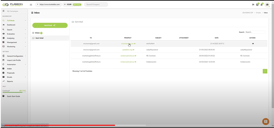
Task: Open the notifications bell icon
Action: (x=262, y=5)
